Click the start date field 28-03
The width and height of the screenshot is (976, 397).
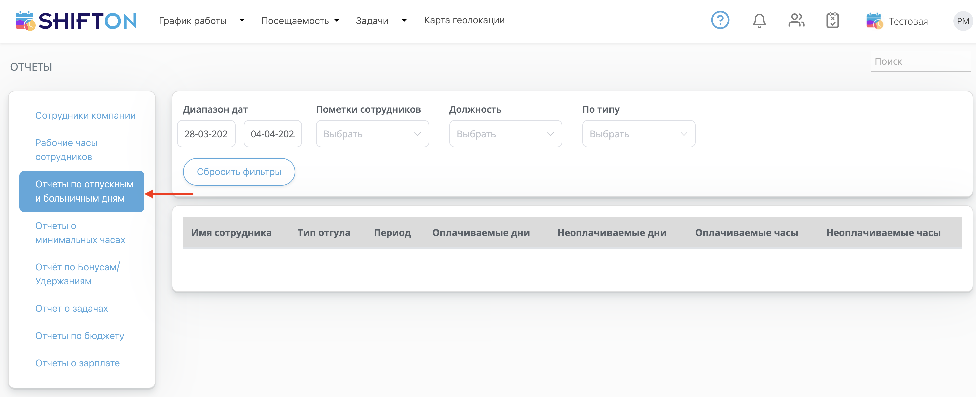(206, 134)
